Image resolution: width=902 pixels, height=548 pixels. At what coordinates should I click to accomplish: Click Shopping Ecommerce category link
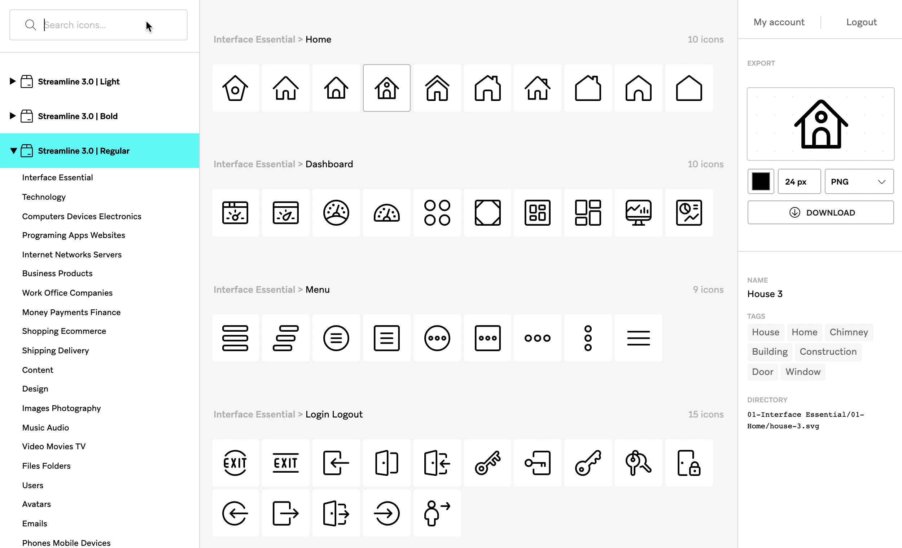(64, 331)
